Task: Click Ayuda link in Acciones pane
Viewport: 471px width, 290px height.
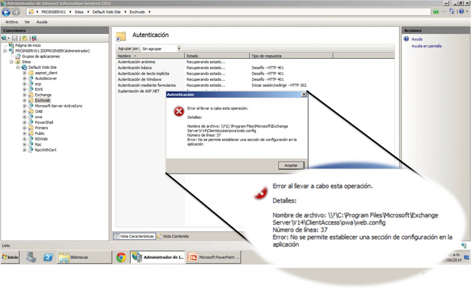Action: tap(417, 39)
